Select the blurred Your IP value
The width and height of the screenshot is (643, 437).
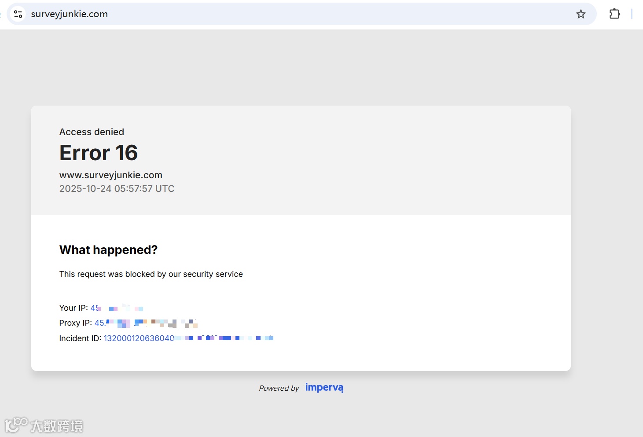(x=117, y=308)
